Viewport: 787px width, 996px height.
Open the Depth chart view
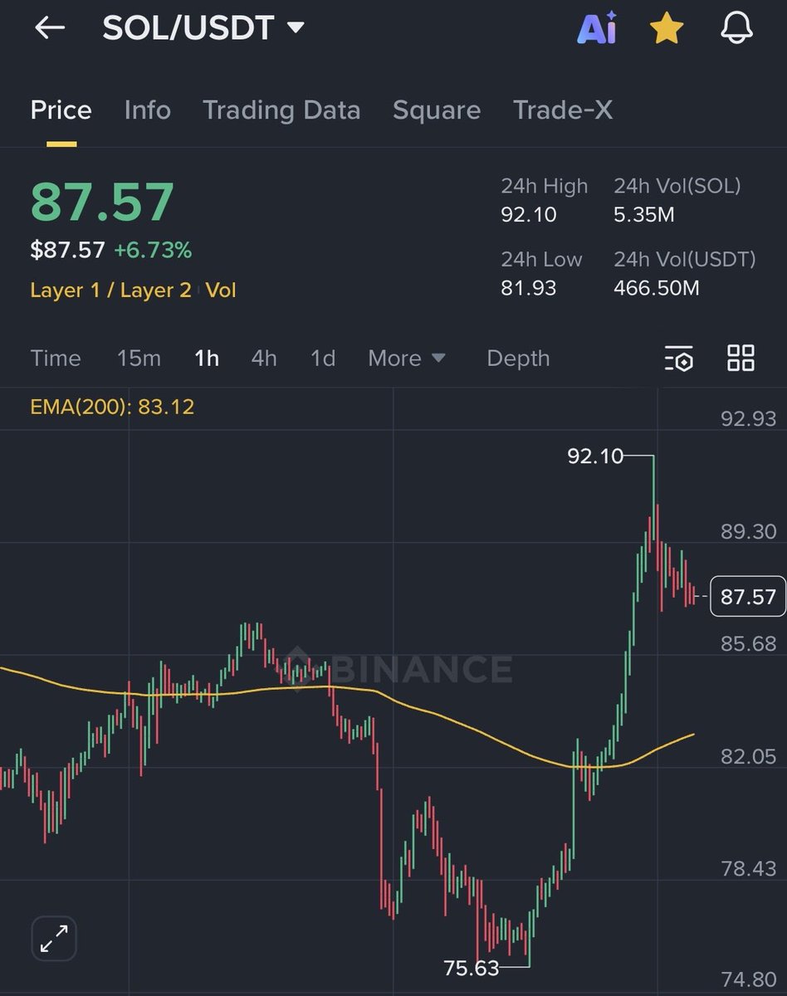[x=518, y=359]
